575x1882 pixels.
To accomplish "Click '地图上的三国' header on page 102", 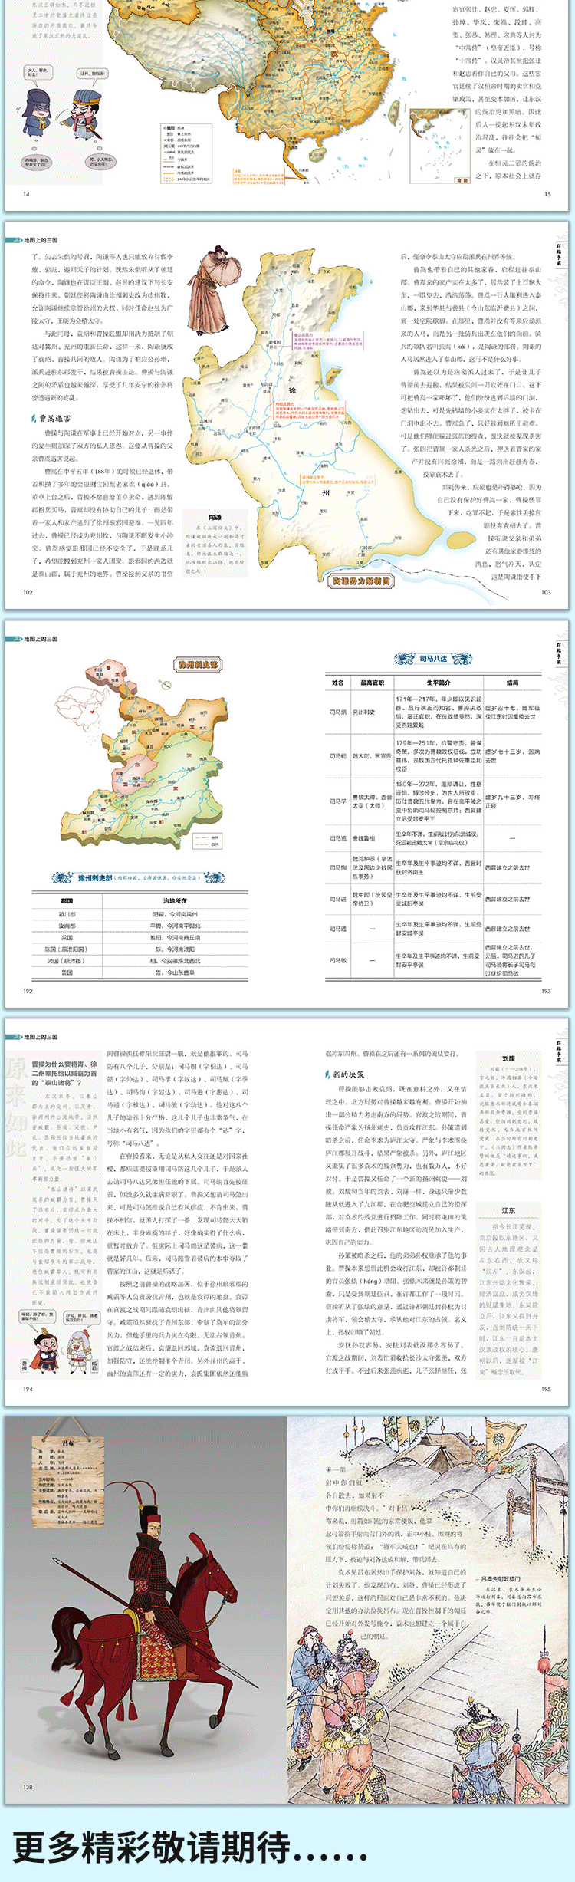I will [x=41, y=240].
